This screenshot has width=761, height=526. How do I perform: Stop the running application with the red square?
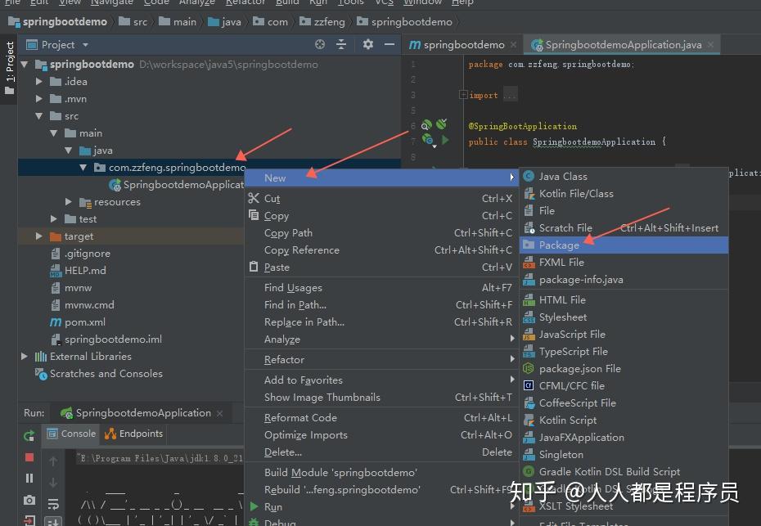point(29,457)
